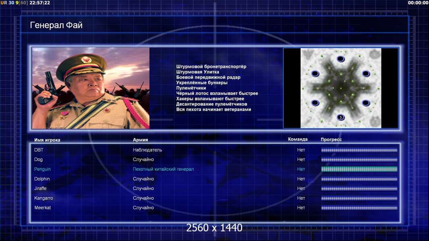Viewport: 429px width, 241px height.
Task: Click the 'Имя игрока' column header
Action: click(47, 140)
